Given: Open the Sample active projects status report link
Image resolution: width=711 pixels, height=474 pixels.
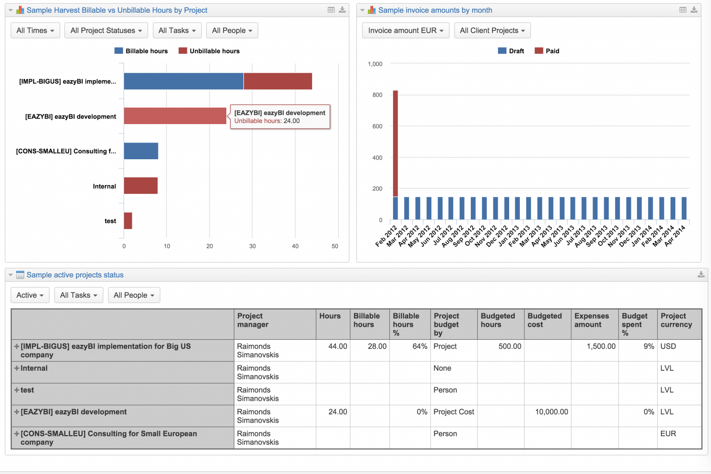Looking at the screenshot, I should 75,274.
